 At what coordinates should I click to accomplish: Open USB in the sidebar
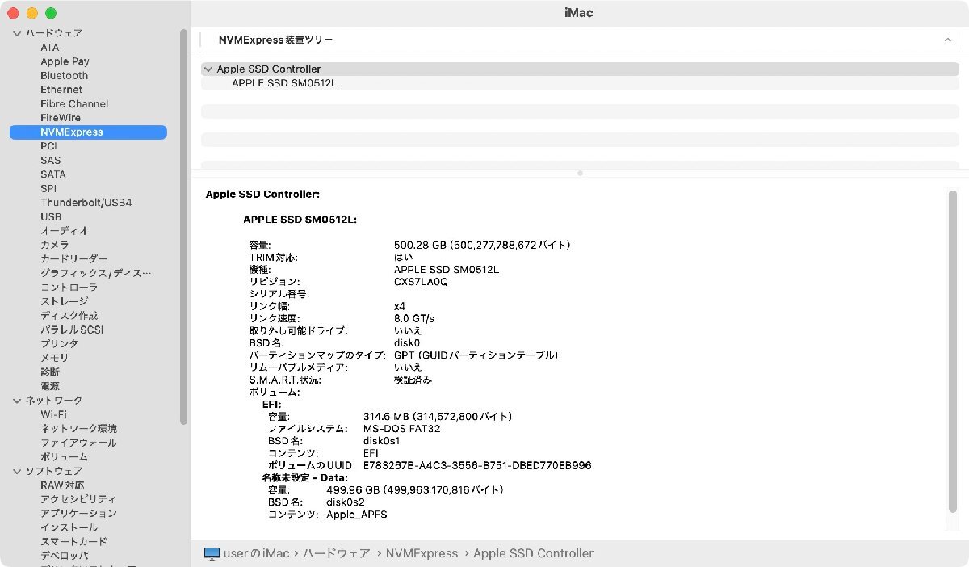[51, 217]
